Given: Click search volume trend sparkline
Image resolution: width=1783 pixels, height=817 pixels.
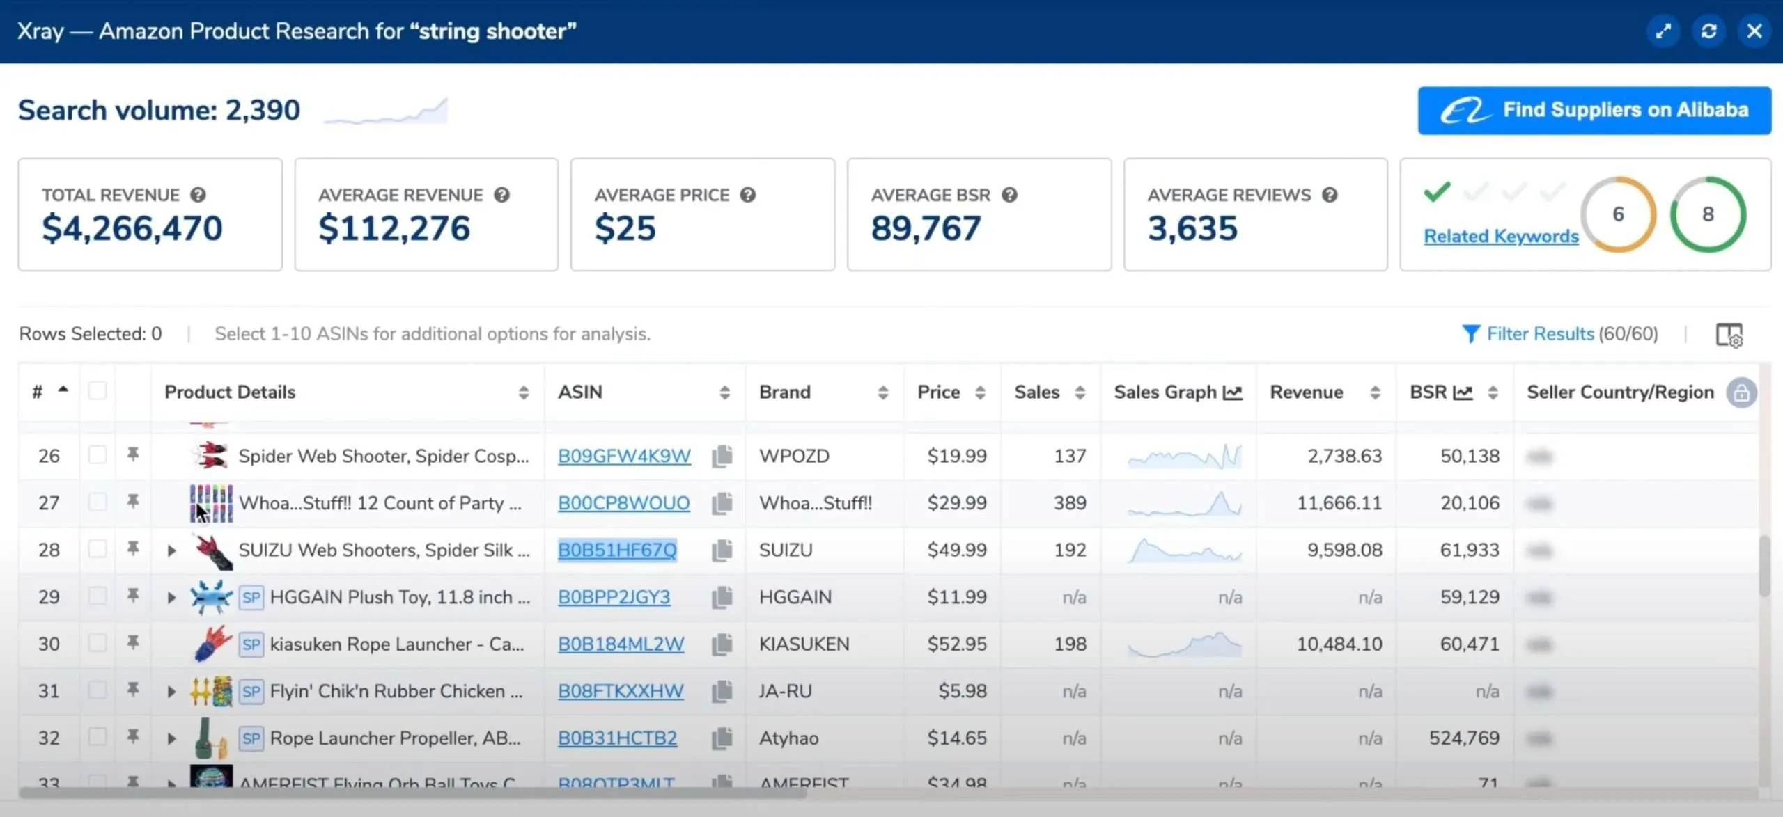Looking at the screenshot, I should pyautogui.click(x=386, y=111).
